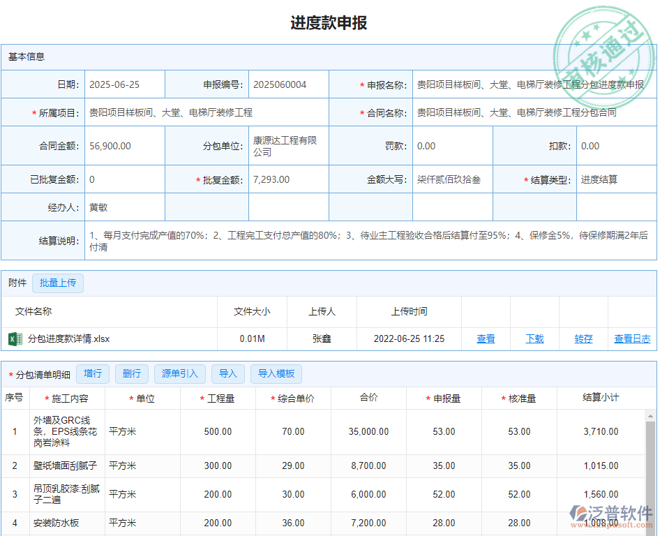This screenshot has height=536, width=660.
Task: Click the 查看 link to view attachment
Action: coord(486,339)
